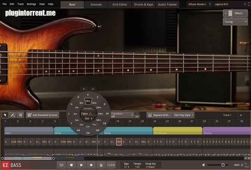Zoom out timeline with minus icon
This screenshot has height=170, width=251.
[x=245, y=158]
